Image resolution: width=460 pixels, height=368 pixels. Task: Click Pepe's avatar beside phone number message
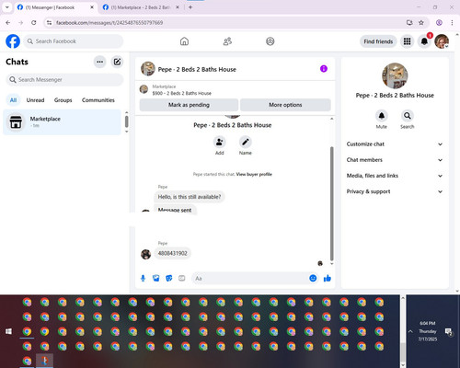pos(145,254)
